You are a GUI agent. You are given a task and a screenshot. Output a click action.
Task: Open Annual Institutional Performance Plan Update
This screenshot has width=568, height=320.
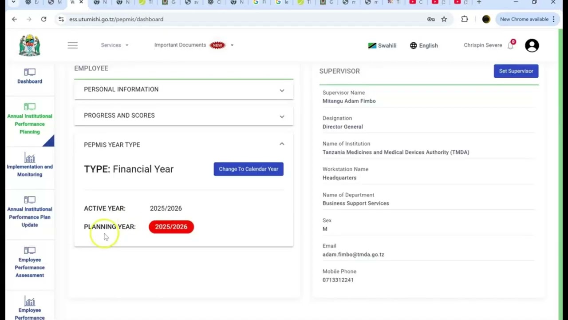point(30,212)
